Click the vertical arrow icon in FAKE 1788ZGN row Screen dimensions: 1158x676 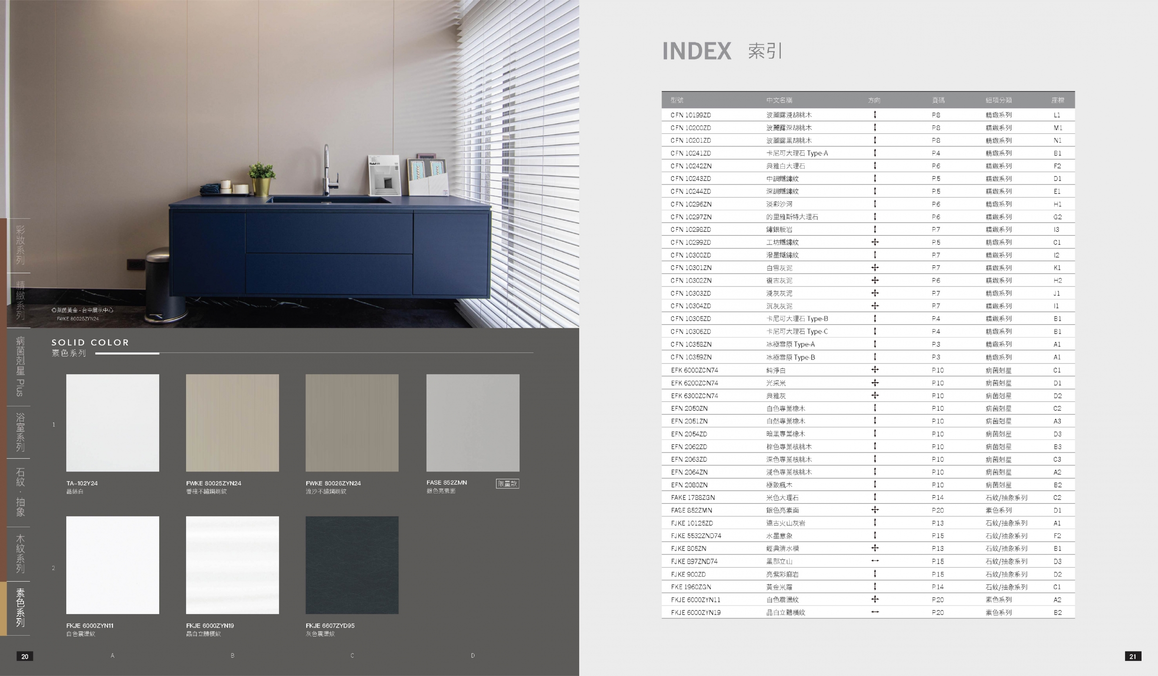[x=875, y=497]
